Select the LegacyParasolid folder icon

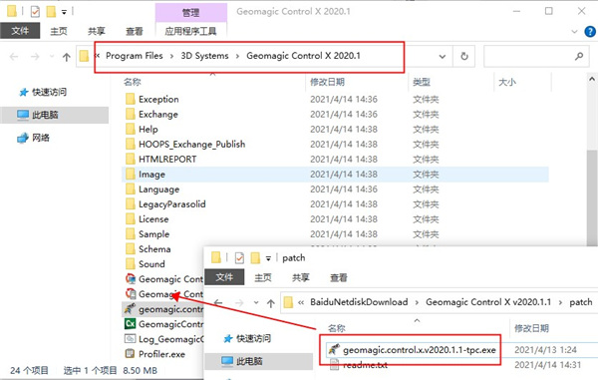tap(130, 203)
